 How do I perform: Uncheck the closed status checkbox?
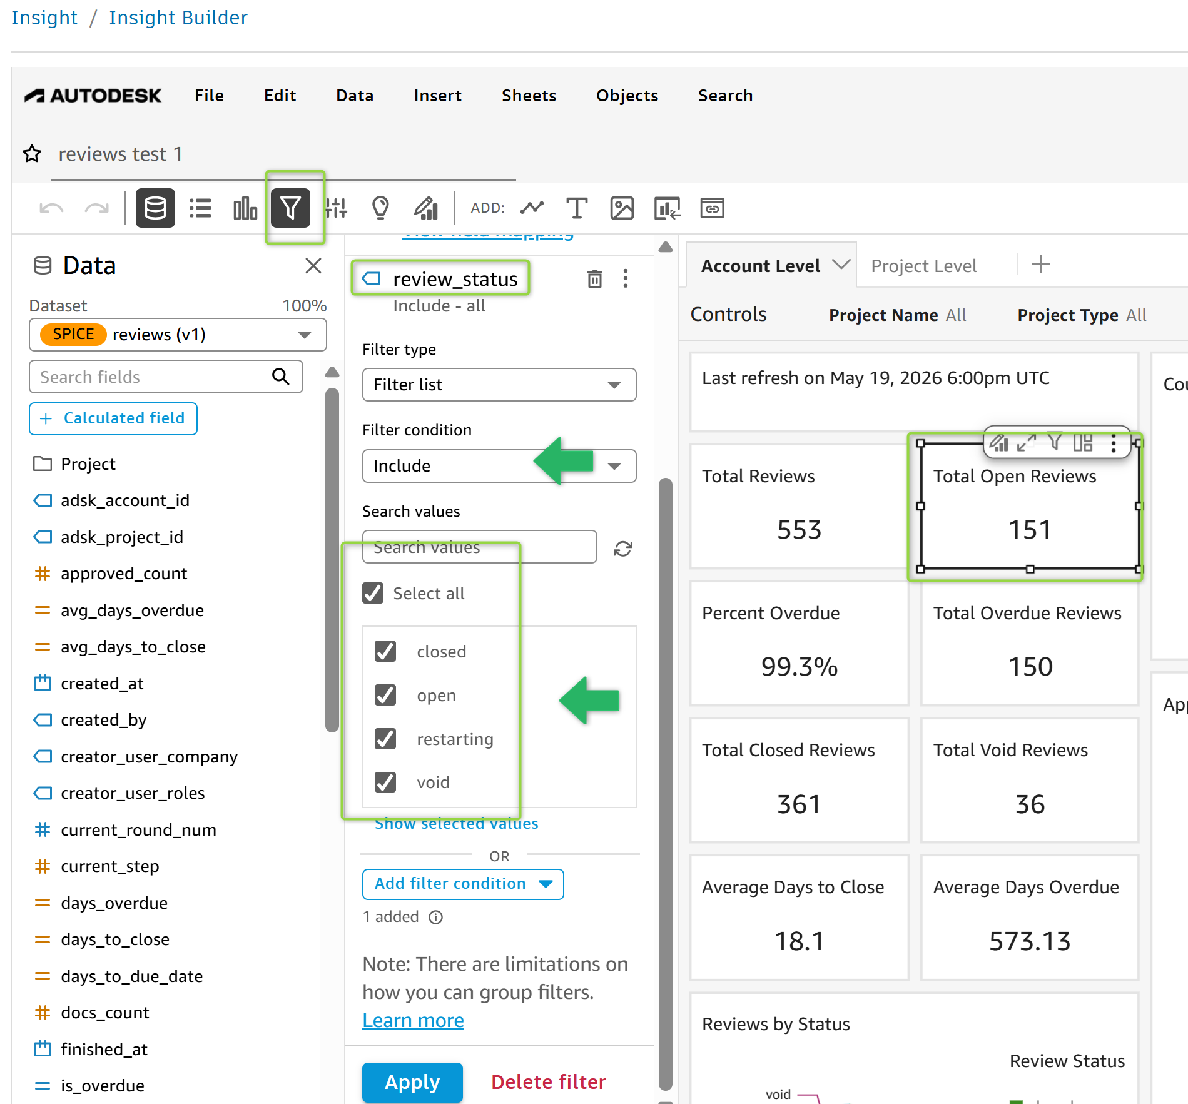385,651
